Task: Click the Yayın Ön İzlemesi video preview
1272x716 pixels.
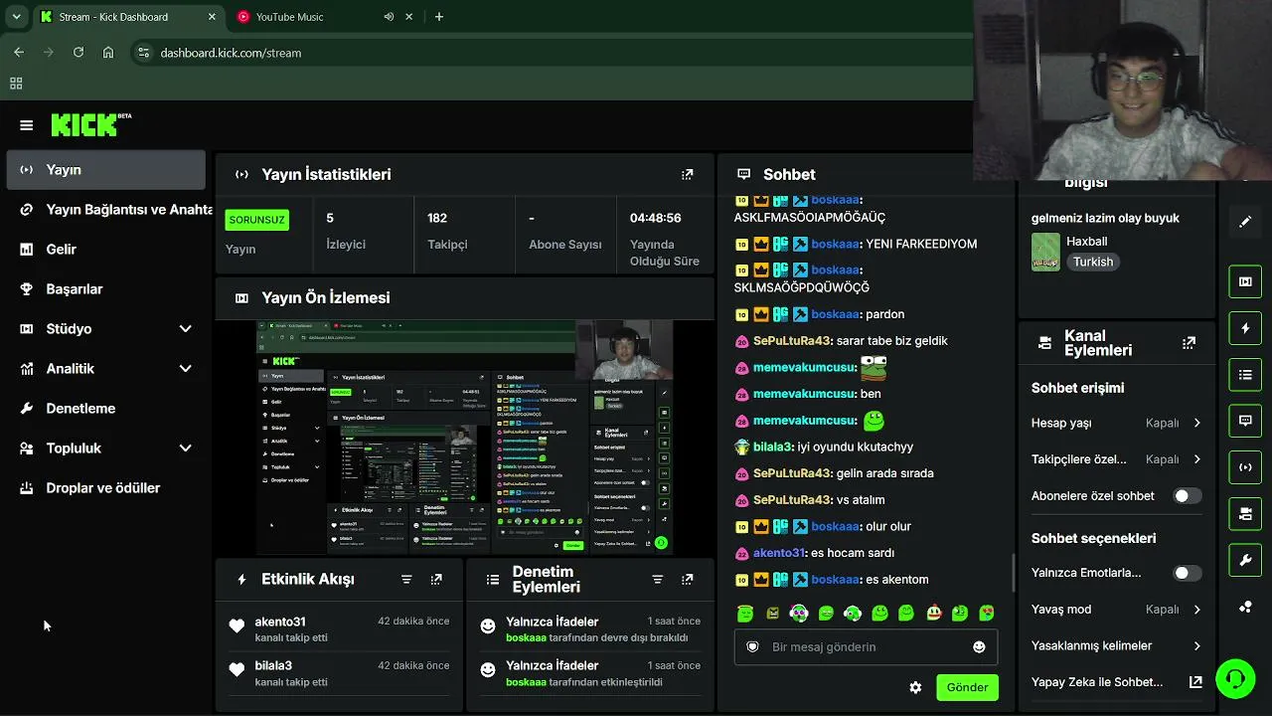Action: [x=465, y=438]
